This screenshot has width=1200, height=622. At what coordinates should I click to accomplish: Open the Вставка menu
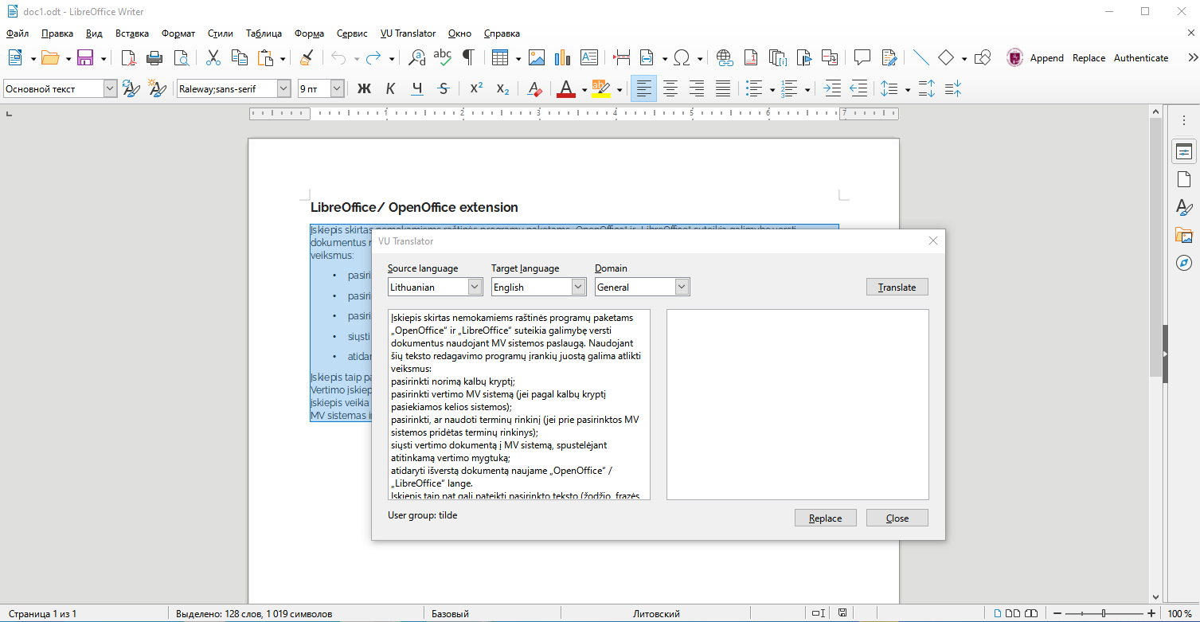[132, 33]
